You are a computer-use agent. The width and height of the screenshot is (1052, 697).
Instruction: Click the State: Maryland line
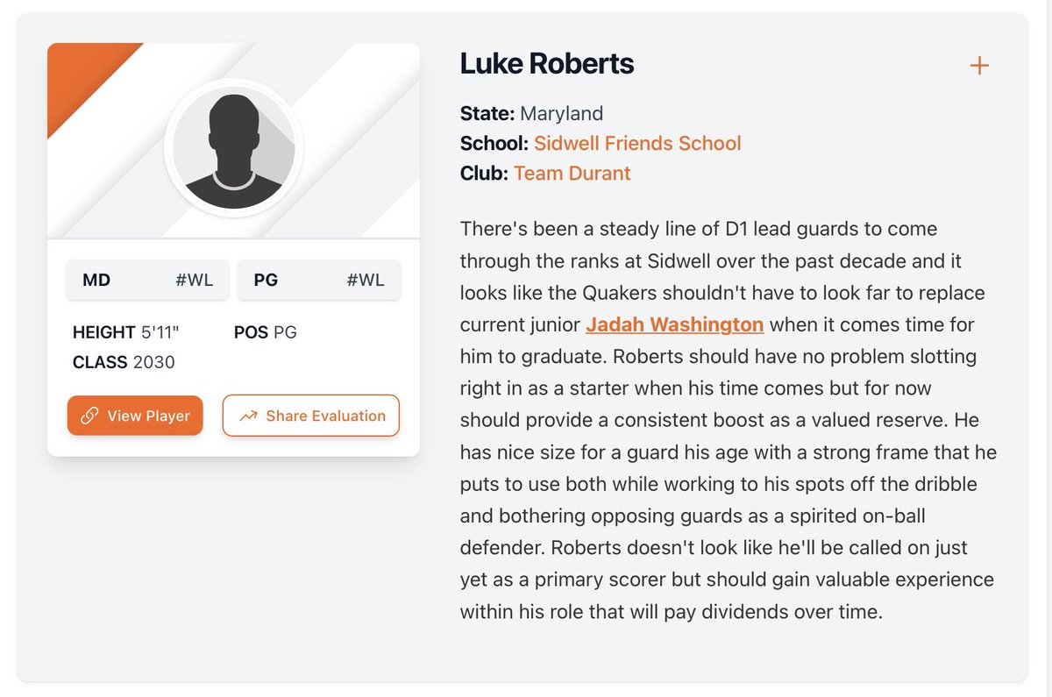coord(532,113)
